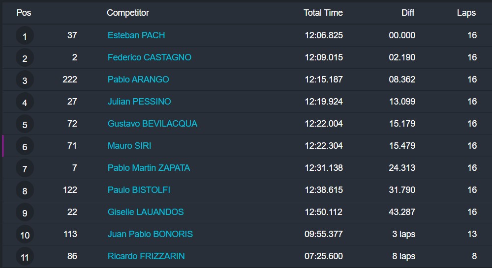Select the position 6 circle badge

click(x=25, y=146)
